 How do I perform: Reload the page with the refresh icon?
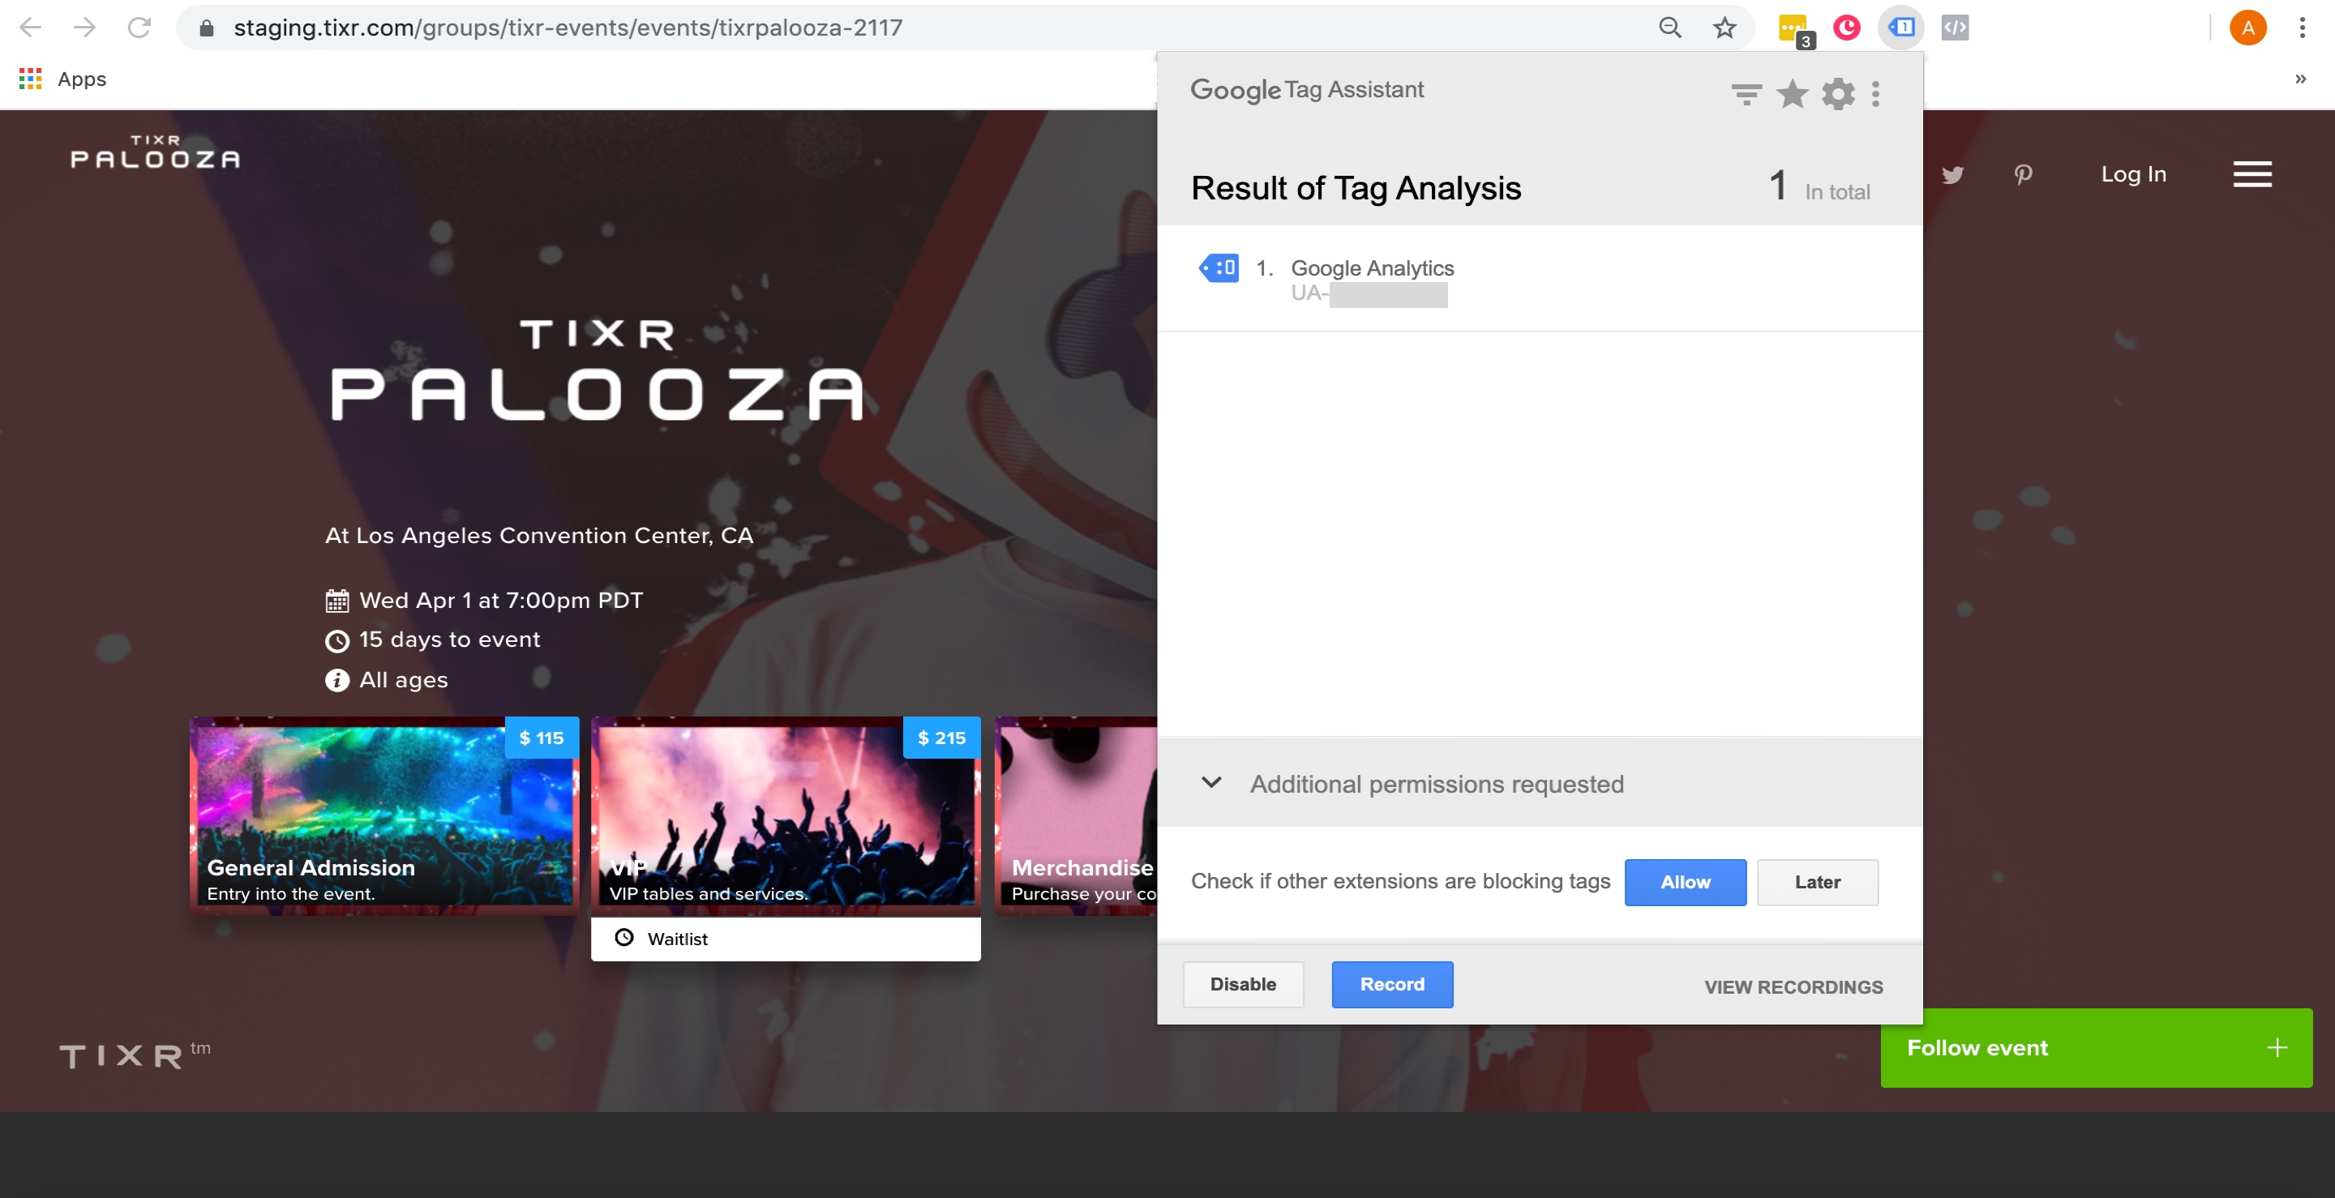(139, 28)
